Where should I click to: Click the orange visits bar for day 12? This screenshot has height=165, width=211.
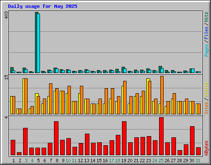coord(82,100)
